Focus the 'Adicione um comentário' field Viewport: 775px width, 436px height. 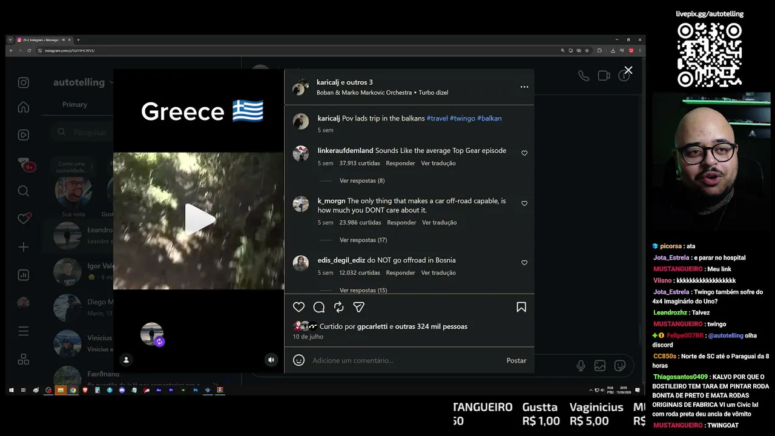(406, 360)
